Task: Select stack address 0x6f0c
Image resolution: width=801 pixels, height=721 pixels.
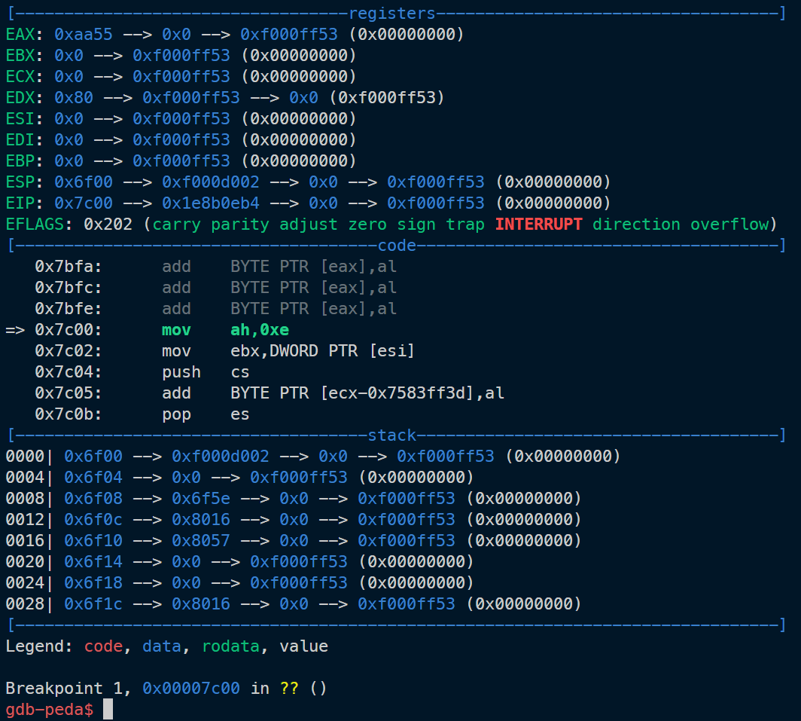Action: click(x=93, y=520)
